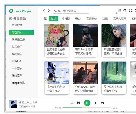The width and height of the screenshot is (136, 114).
Task: Open the 私藏 tab
Action: pos(105,19)
